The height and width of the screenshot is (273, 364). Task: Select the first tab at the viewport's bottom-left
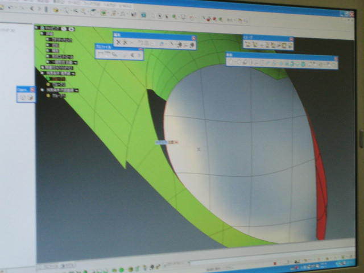(x=49, y=266)
